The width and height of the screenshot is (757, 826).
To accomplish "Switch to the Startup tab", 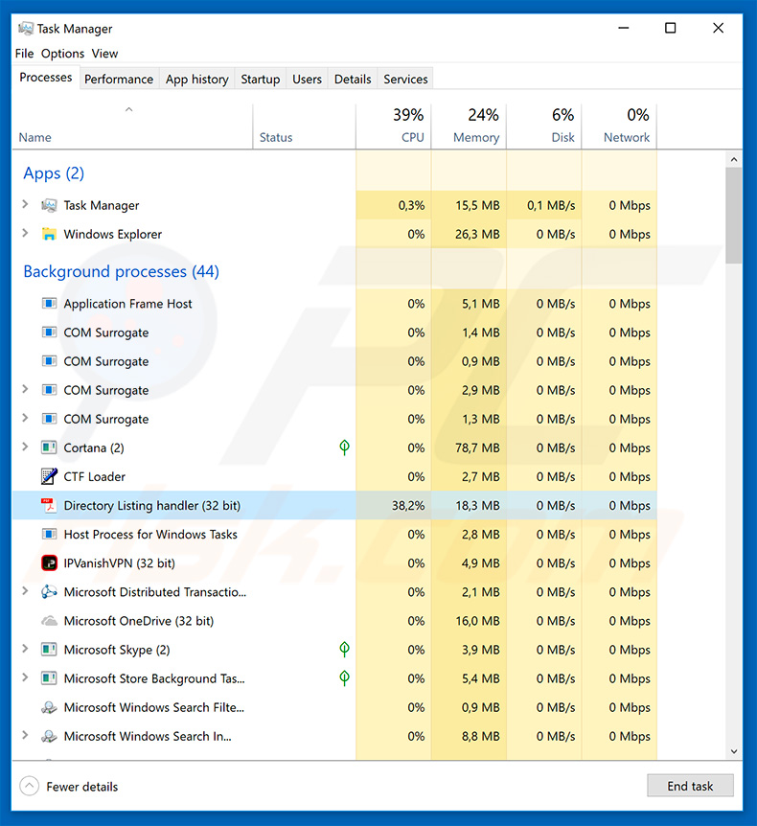I will 261,79.
